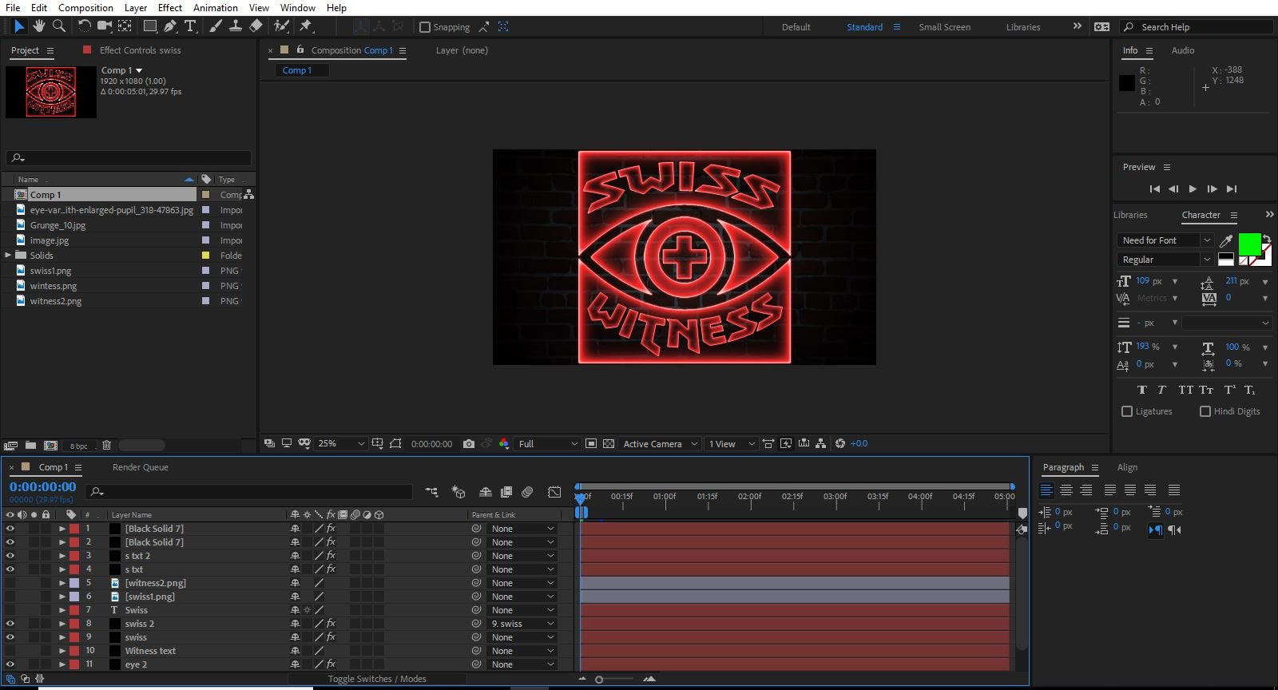Viewport: 1278px width, 690px height.
Task: Open the Full resolution dropdown
Action: [x=548, y=443]
